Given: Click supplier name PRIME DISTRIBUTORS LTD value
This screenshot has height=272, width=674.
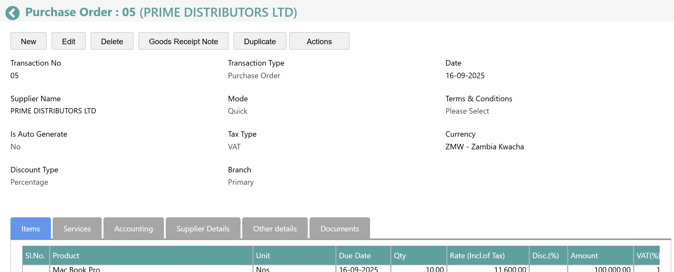Looking at the screenshot, I should 53,111.
